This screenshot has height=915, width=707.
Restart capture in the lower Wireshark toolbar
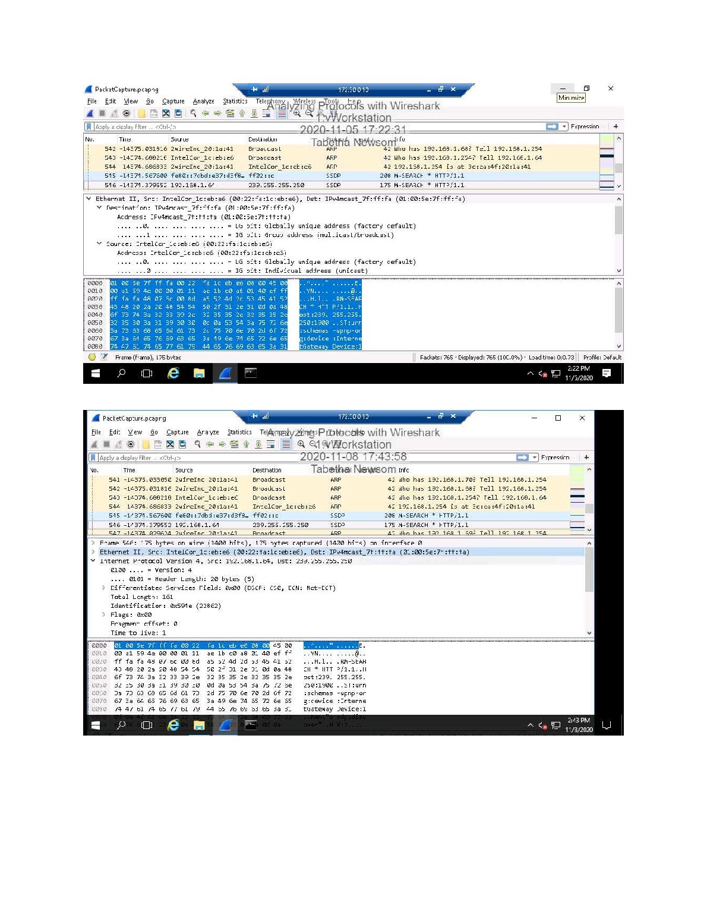coord(118,444)
